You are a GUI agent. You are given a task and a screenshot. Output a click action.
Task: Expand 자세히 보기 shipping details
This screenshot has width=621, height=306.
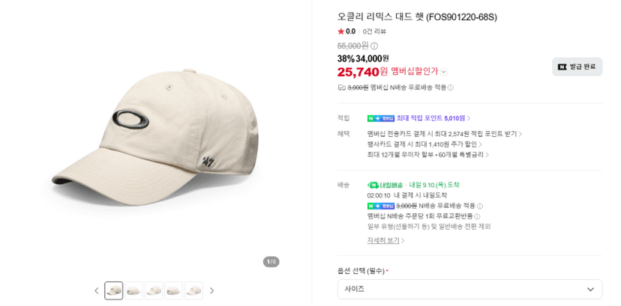385,240
